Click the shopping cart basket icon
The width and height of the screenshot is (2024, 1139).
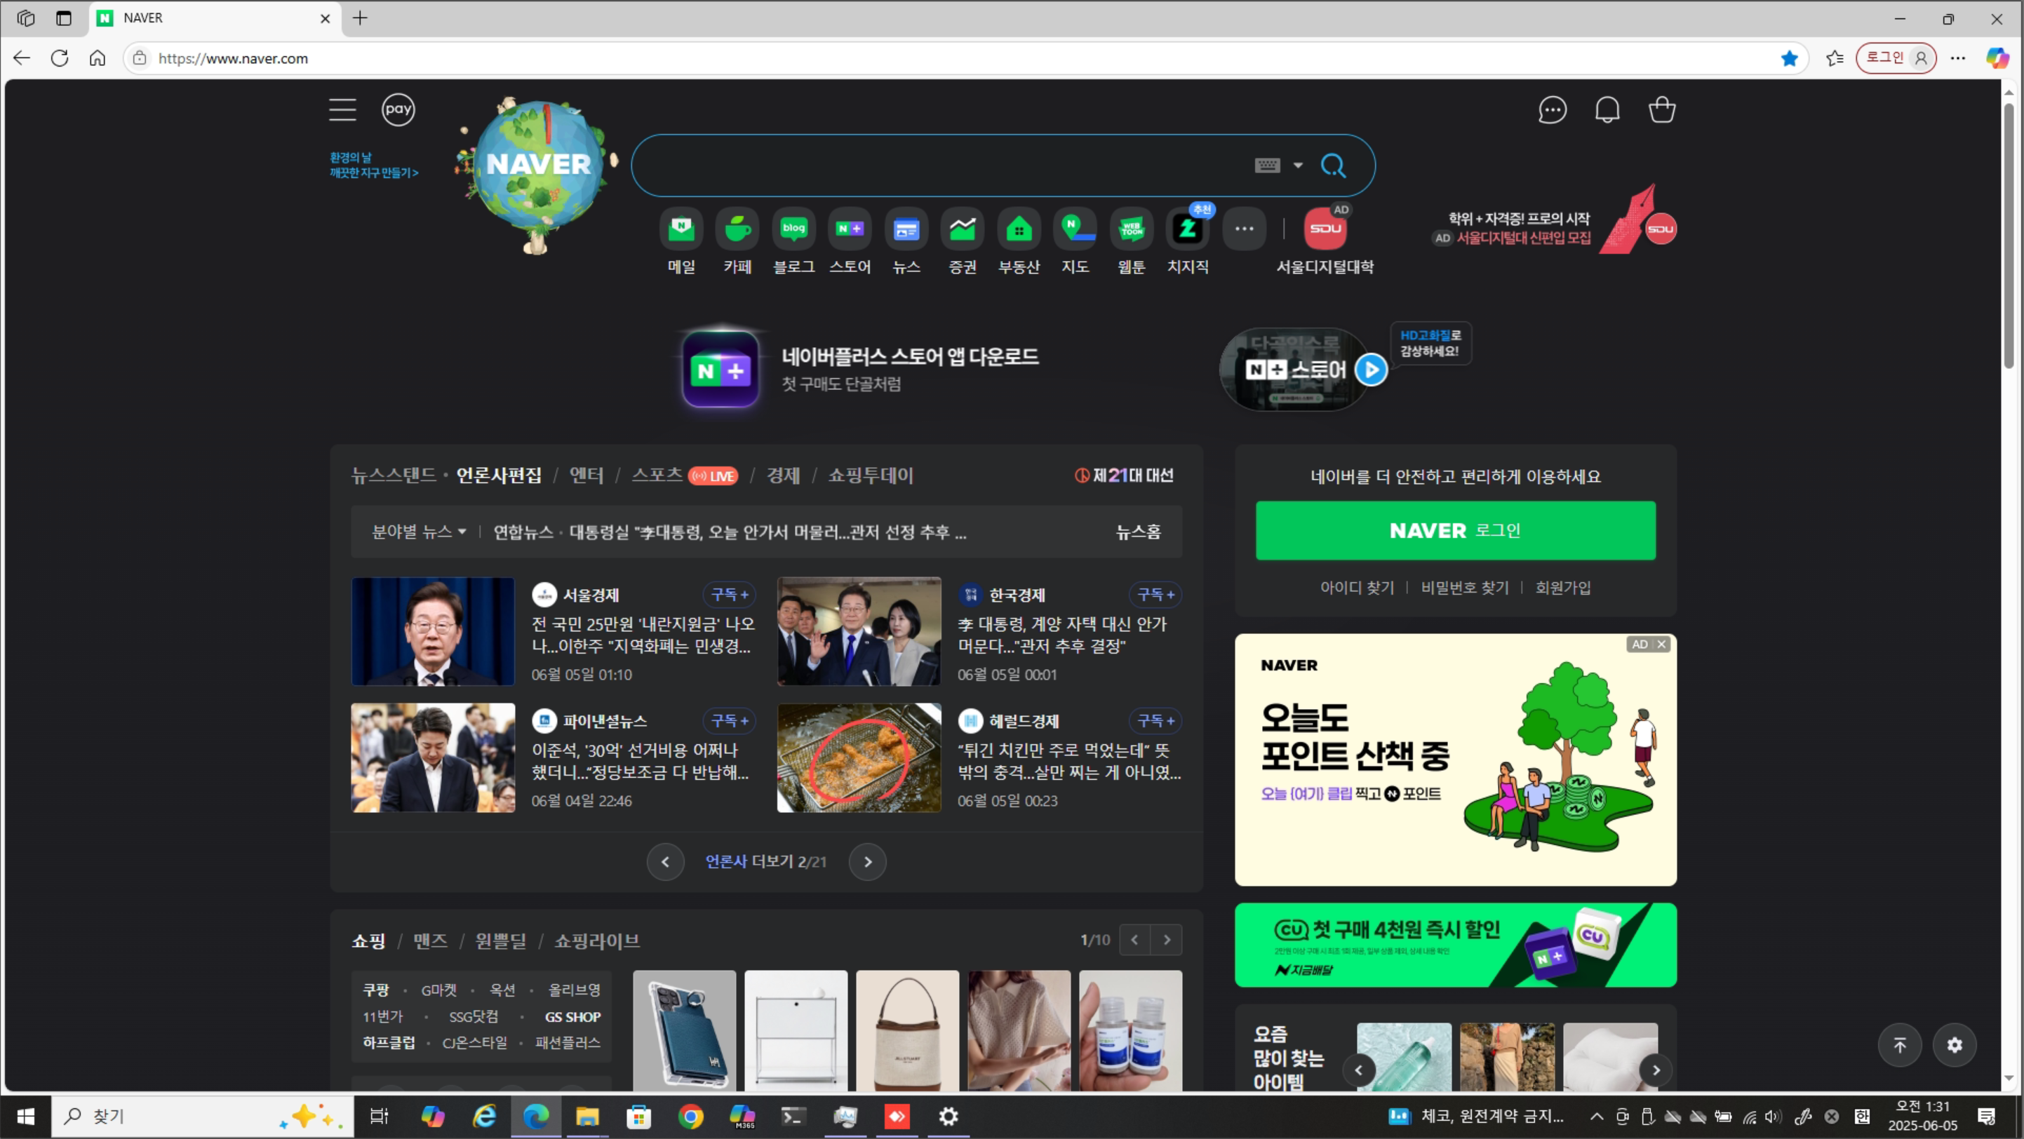pos(1662,109)
